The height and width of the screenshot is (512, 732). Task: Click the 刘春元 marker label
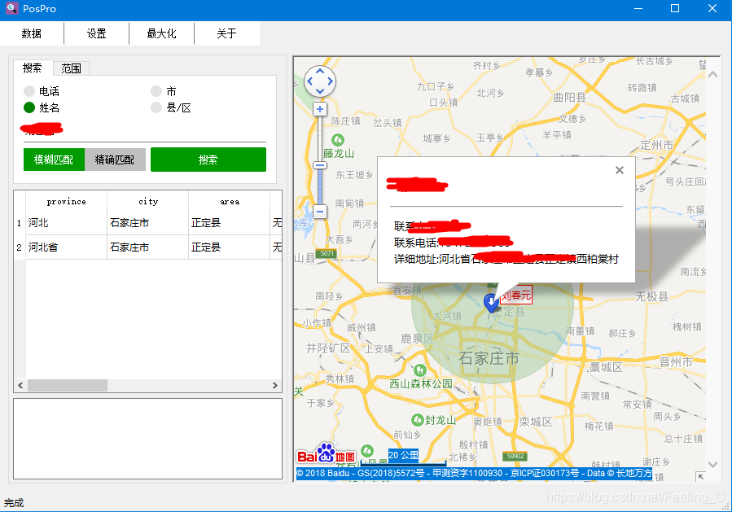pos(516,295)
